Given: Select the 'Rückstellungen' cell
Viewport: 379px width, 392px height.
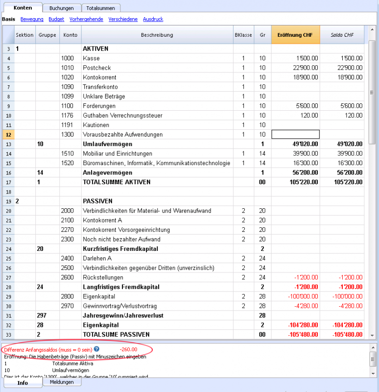Looking at the screenshot, I should (157, 277).
